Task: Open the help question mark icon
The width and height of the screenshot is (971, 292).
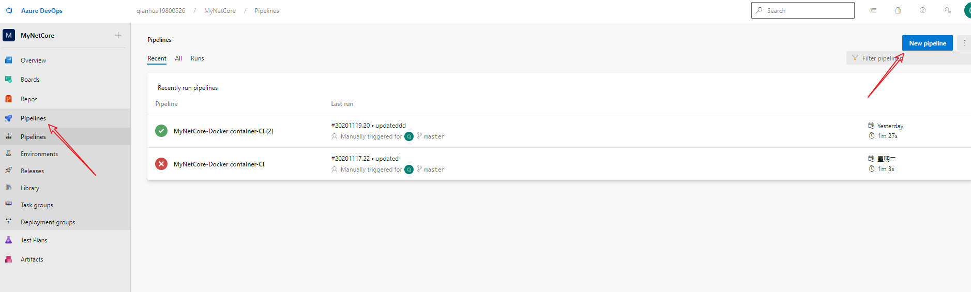Action: pos(923,10)
